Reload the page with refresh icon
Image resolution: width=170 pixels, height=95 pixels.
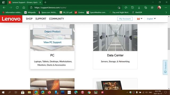pyautogui.click(x=17, y=8)
